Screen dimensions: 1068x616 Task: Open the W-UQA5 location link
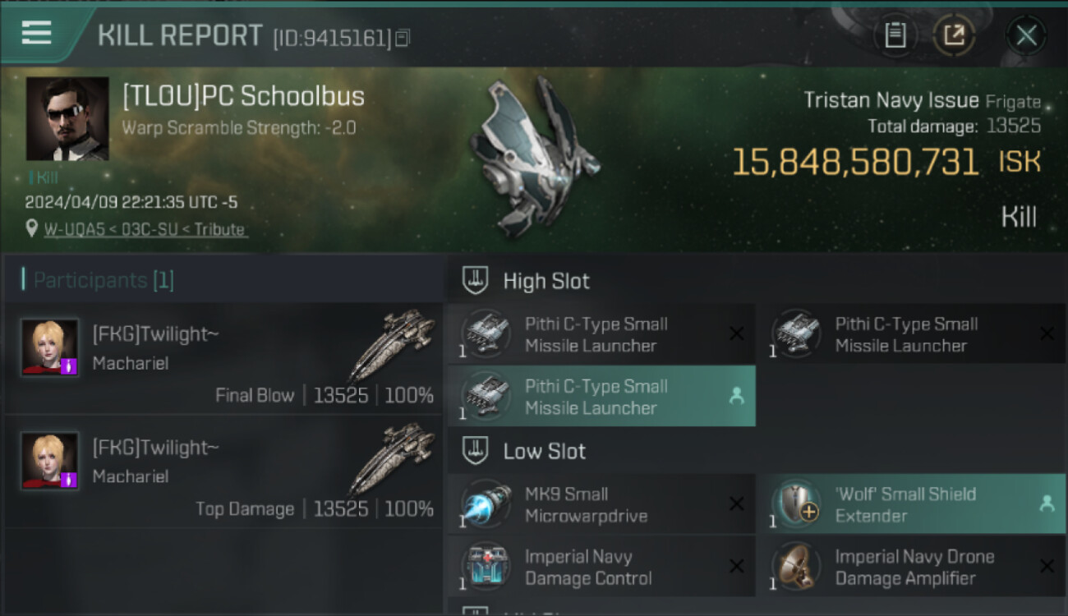(x=145, y=230)
